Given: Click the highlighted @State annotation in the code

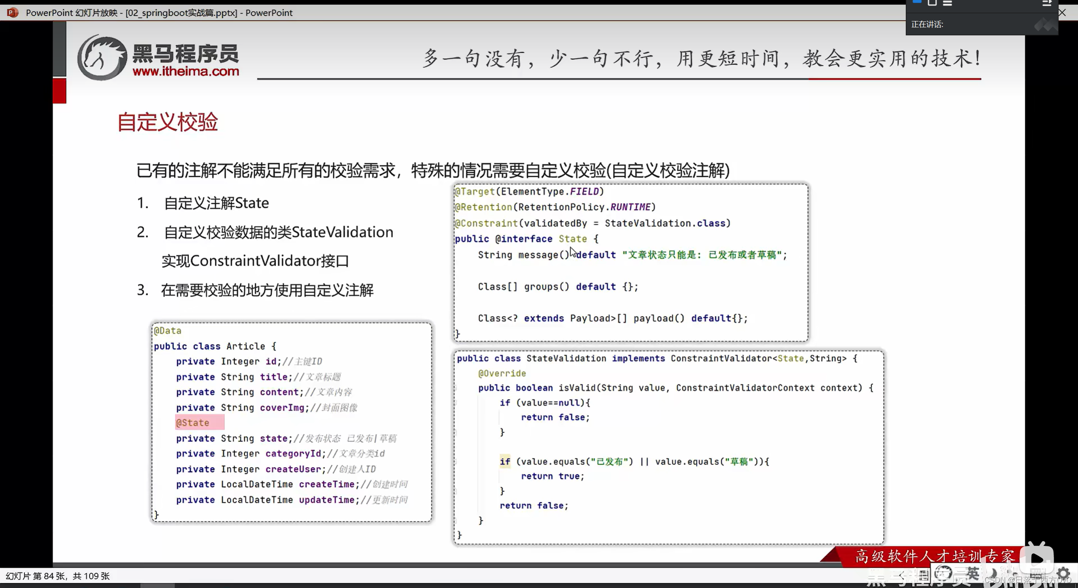Looking at the screenshot, I should pyautogui.click(x=199, y=422).
